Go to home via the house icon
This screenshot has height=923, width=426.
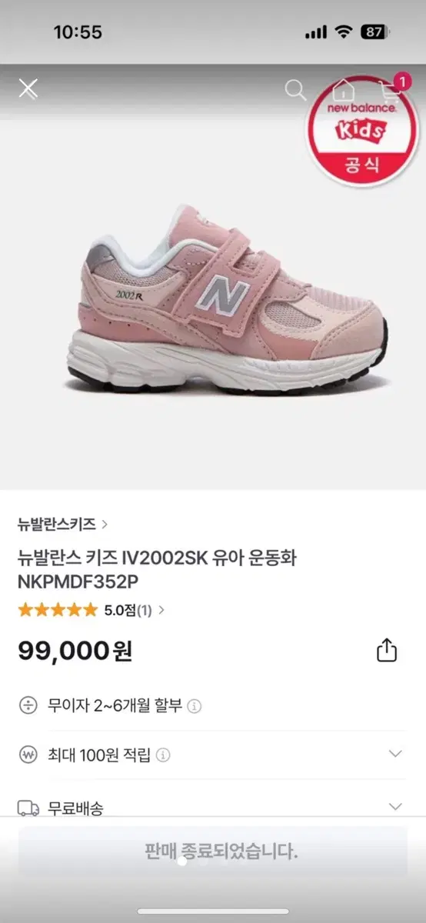342,89
